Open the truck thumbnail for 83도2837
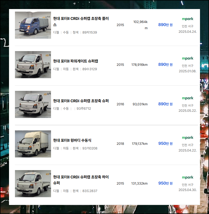209x214 pixels. (x=33, y=184)
